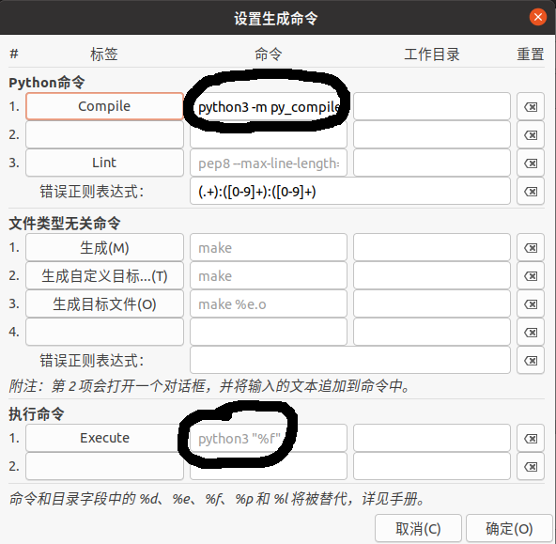Click the 生成目标文件(O) label button

coord(104,303)
